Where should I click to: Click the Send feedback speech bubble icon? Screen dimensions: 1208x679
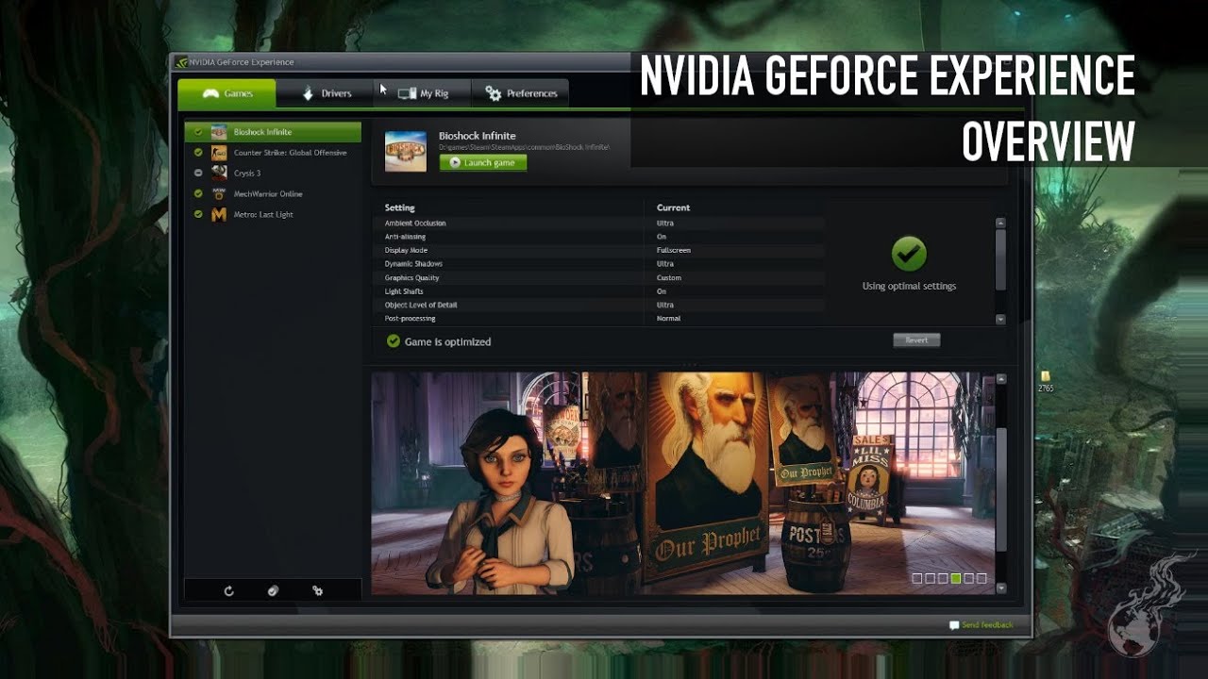tap(954, 625)
